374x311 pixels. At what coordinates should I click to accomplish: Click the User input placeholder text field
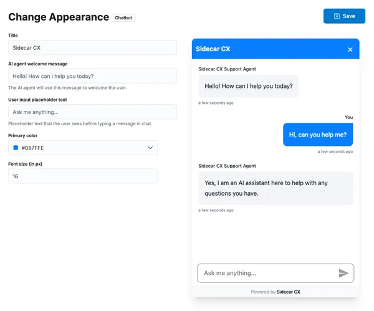[x=92, y=112]
